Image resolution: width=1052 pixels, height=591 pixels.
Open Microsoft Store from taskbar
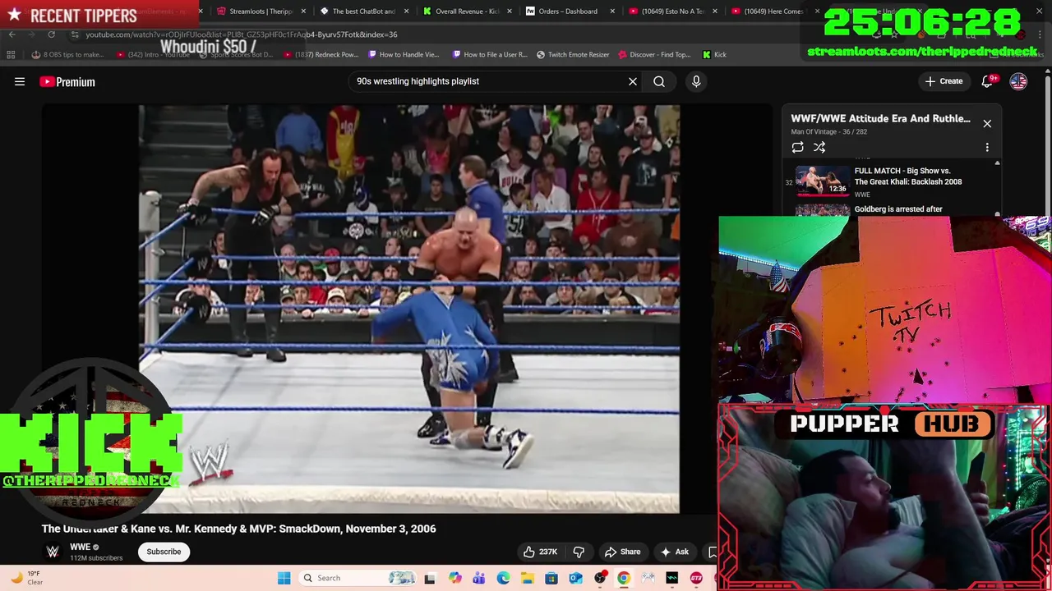point(551,578)
